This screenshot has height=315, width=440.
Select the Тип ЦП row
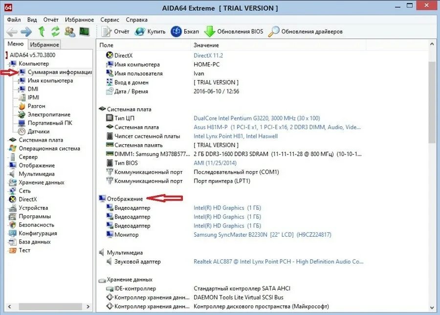click(213, 118)
